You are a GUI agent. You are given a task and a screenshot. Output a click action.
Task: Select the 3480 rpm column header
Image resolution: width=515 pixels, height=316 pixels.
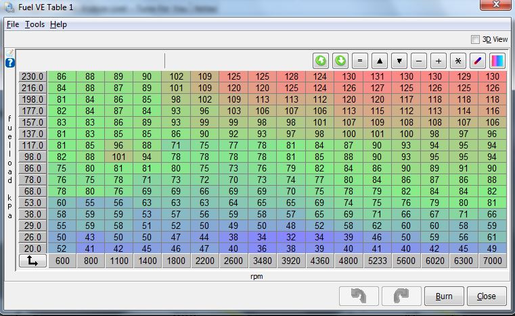263,261
